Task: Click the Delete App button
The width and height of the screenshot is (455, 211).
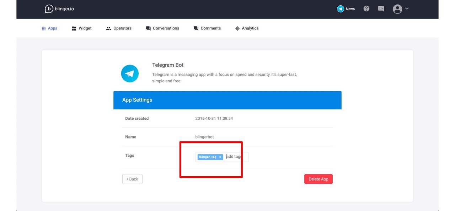Action: point(318,179)
